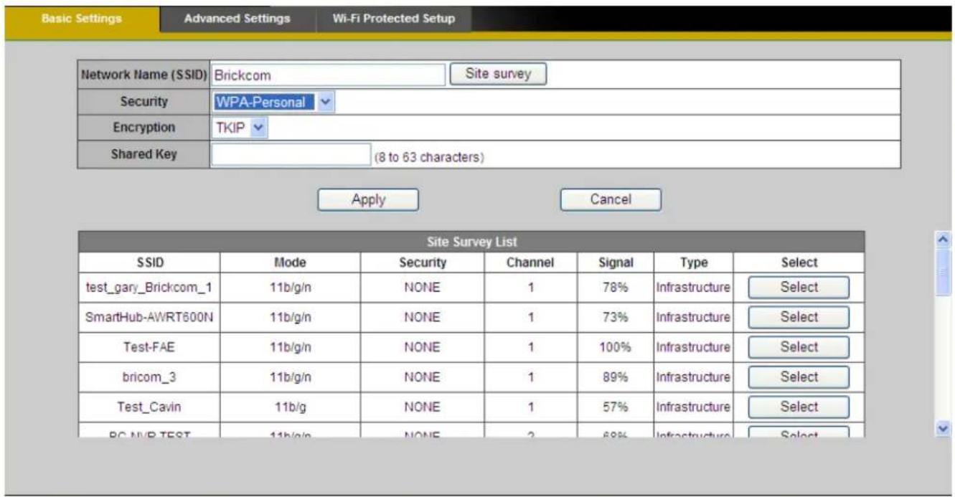Click the Mode column header
The width and height of the screenshot is (955, 497).
[x=290, y=262]
